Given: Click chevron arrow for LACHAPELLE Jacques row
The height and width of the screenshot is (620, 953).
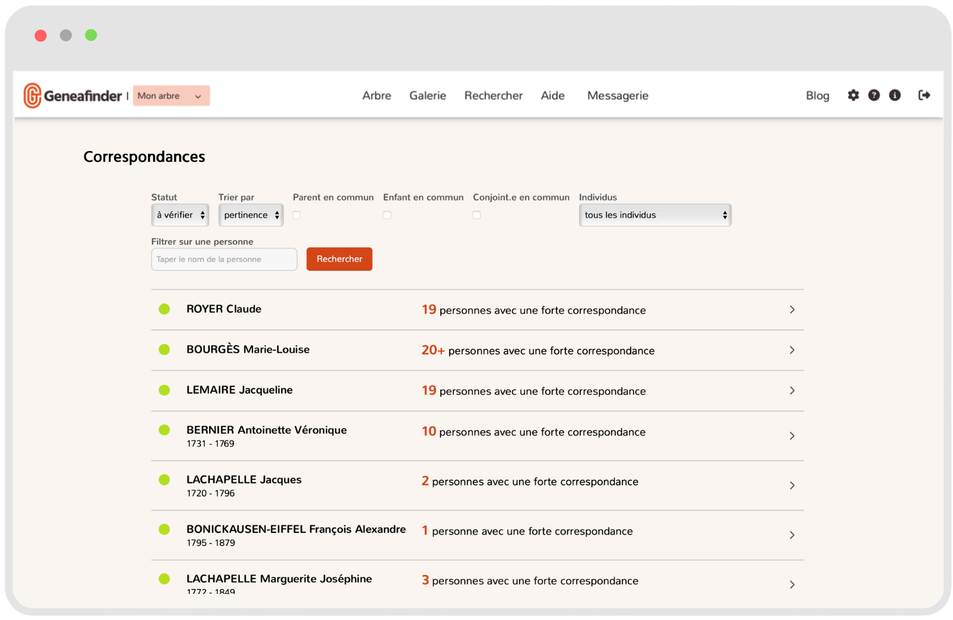Looking at the screenshot, I should 792,485.
